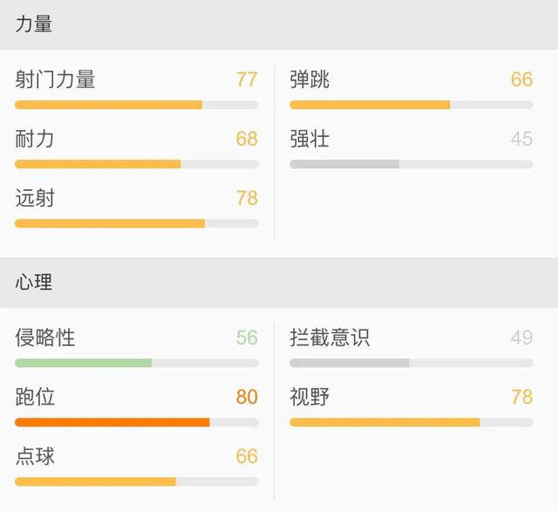The height and width of the screenshot is (511, 558).
Task: Select the 耐力 stat label
Action: pyautogui.click(x=35, y=139)
